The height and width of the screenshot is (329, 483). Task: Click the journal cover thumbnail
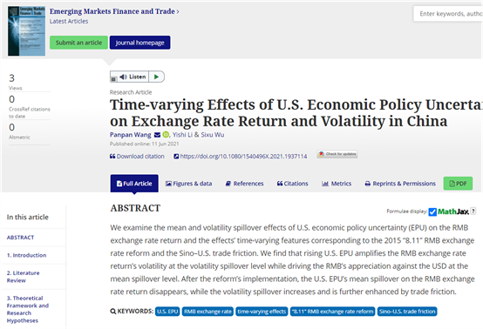pos(26,30)
